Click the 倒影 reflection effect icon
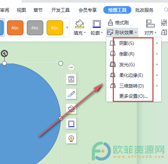 [112, 54]
